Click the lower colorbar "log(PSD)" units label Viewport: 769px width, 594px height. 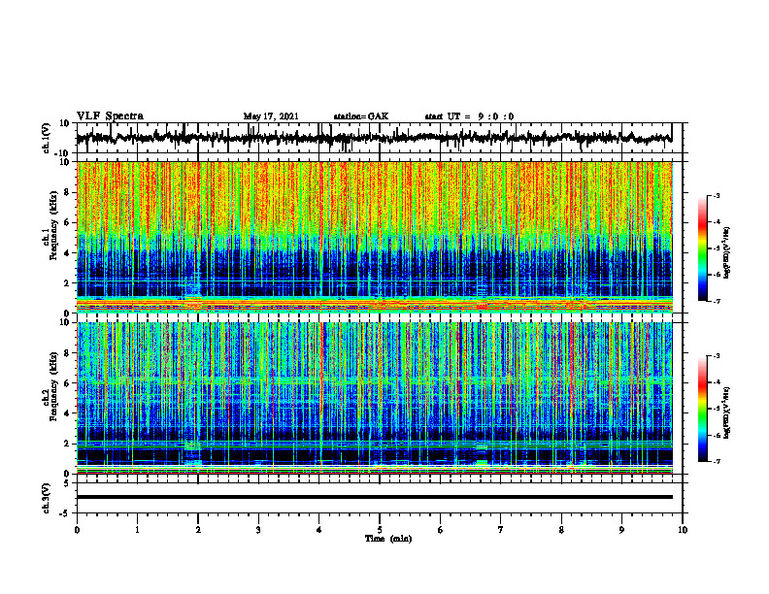coord(727,412)
